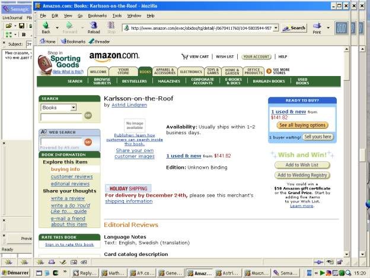The width and height of the screenshot is (370, 278).
Task: Open the Print options dropdown arrow
Action: pos(328,28)
